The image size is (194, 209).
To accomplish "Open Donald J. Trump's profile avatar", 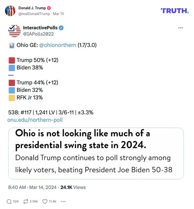I will (x=10, y=11).
